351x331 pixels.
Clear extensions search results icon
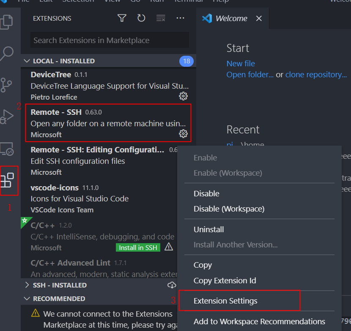click(x=161, y=18)
